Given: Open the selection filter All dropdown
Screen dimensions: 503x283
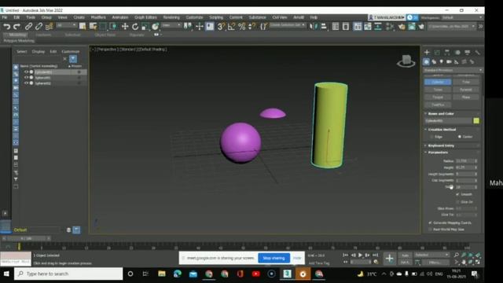Looking at the screenshot, I should 66,25.
